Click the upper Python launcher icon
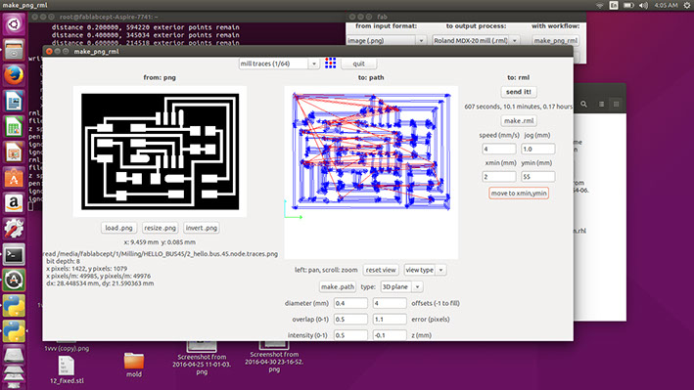The height and width of the screenshot is (390, 694). [x=14, y=307]
